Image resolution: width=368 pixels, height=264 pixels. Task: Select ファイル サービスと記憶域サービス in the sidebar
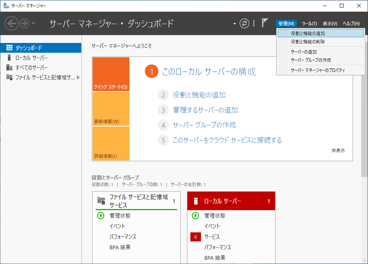pyautogui.click(x=41, y=78)
